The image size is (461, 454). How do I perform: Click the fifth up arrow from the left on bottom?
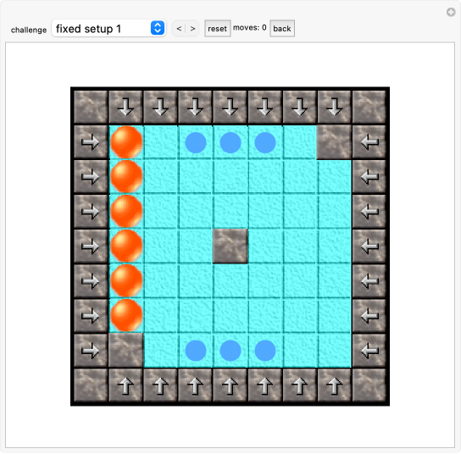(264, 385)
